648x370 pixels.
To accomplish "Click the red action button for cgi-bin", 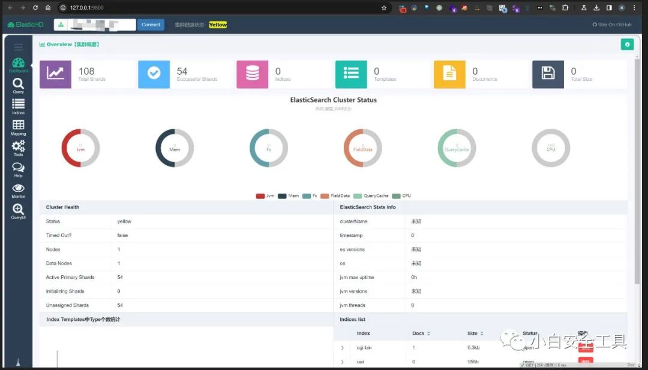I will tap(586, 347).
